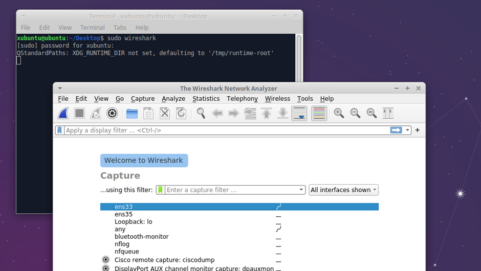
Task: Click in the capture filter field
Action: [232, 190]
